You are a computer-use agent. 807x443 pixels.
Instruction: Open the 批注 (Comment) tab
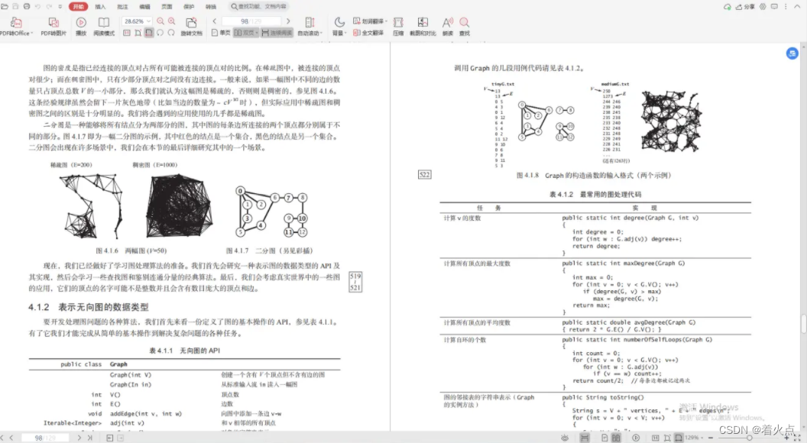[122, 7]
